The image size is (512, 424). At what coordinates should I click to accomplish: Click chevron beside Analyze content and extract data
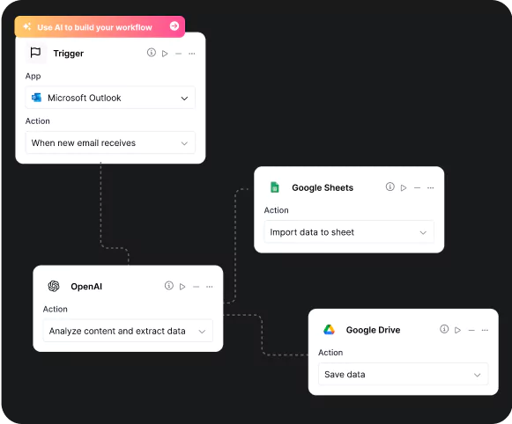click(202, 332)
